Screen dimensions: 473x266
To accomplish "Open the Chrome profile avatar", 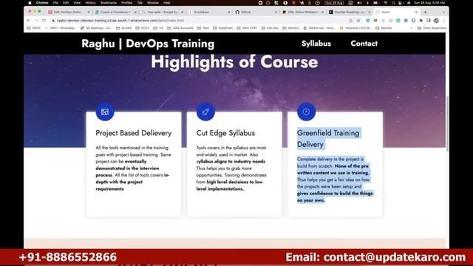I will click(436, 21).
